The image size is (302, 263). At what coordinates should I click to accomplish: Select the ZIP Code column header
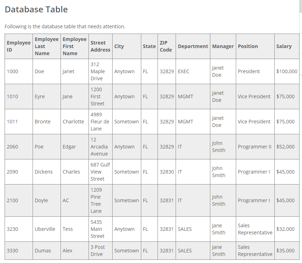[x=166, y=46]
